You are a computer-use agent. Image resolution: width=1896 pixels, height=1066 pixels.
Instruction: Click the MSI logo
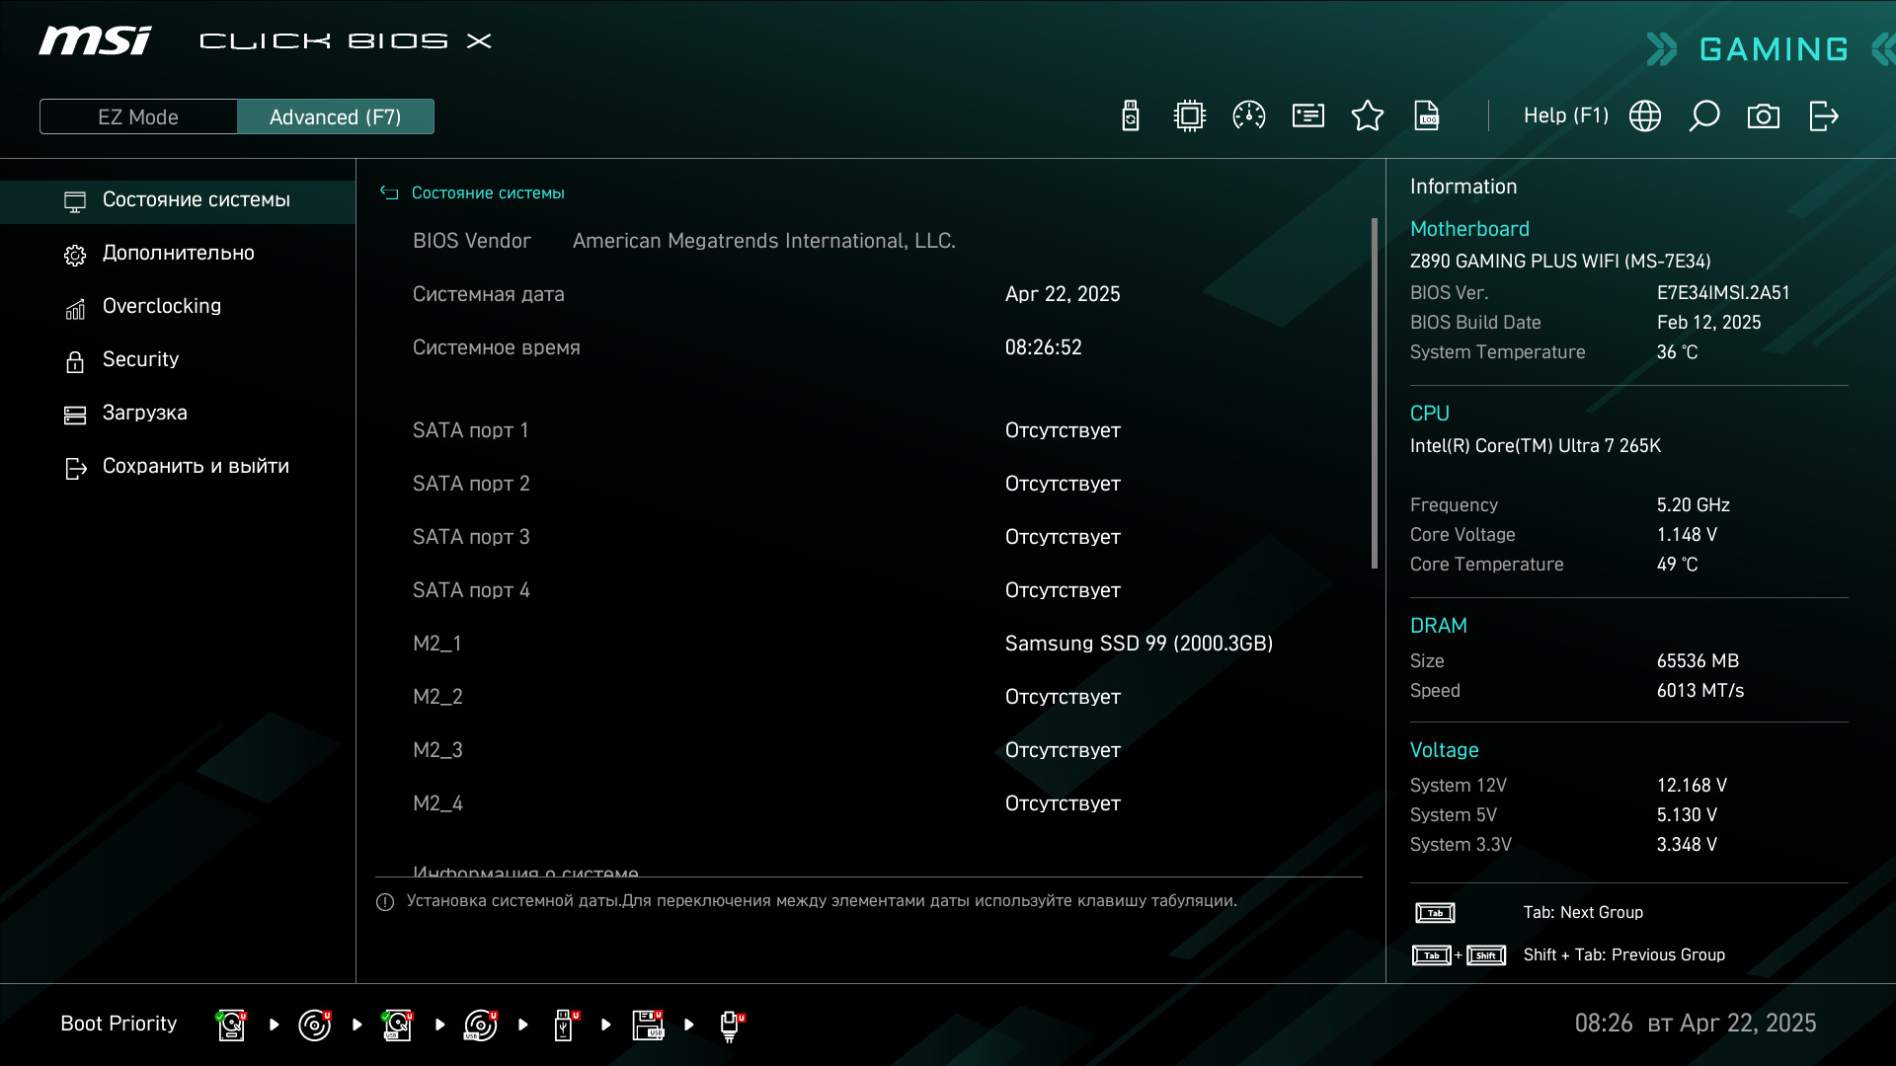pyautogui.click(x=96, y=40)
